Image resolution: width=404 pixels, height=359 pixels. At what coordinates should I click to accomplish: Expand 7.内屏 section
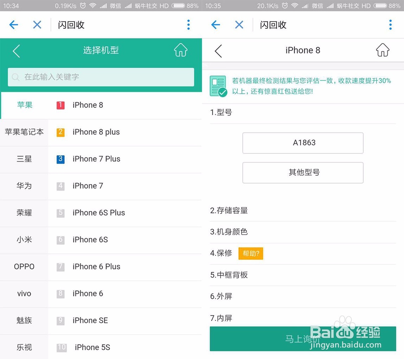click(x=303, y=318)
